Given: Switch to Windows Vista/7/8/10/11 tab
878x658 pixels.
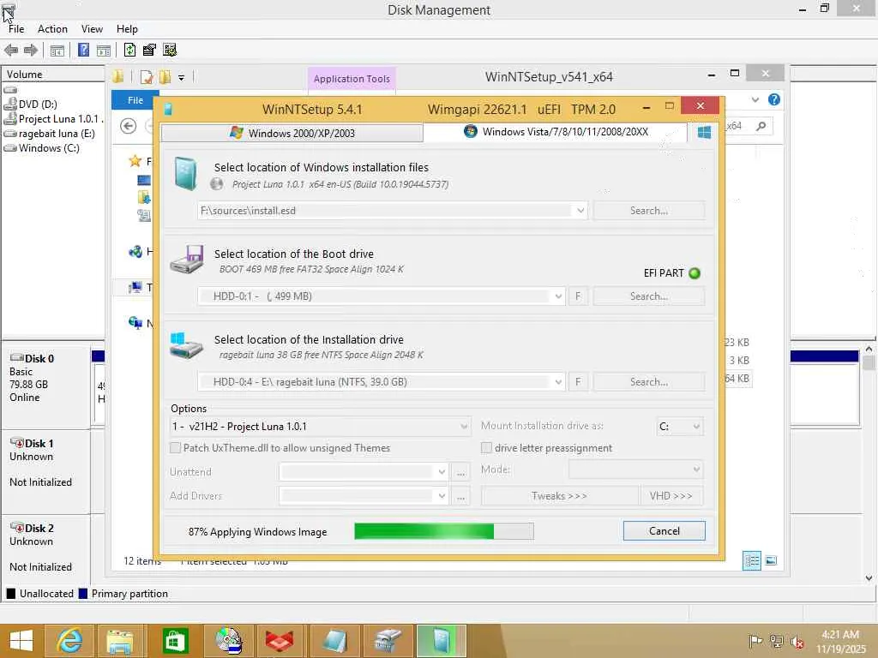Looking at the screenshot, I should 556,132.
